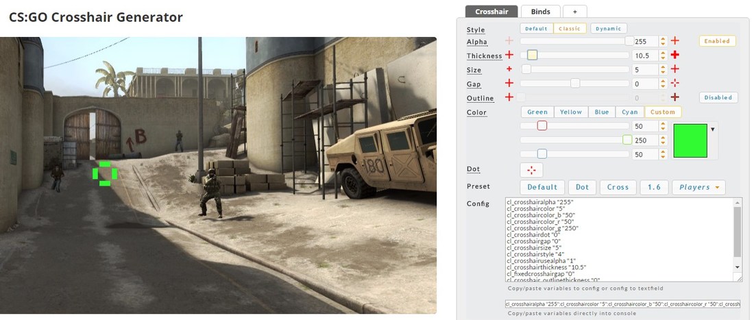The image size is (754, 320).
Task: Click the green crosshair in the game preview
Action: point(104,173)
